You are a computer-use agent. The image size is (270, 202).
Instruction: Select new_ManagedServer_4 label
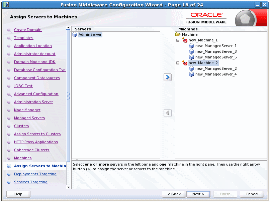tap(216, 74)
